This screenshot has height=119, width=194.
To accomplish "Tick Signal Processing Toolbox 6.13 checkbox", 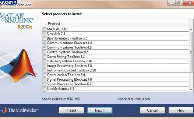I will 44,84.
